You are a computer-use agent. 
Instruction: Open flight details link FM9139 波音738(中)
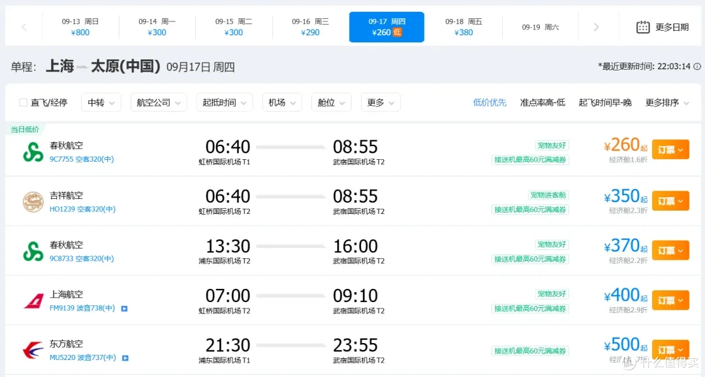point(82,309)
